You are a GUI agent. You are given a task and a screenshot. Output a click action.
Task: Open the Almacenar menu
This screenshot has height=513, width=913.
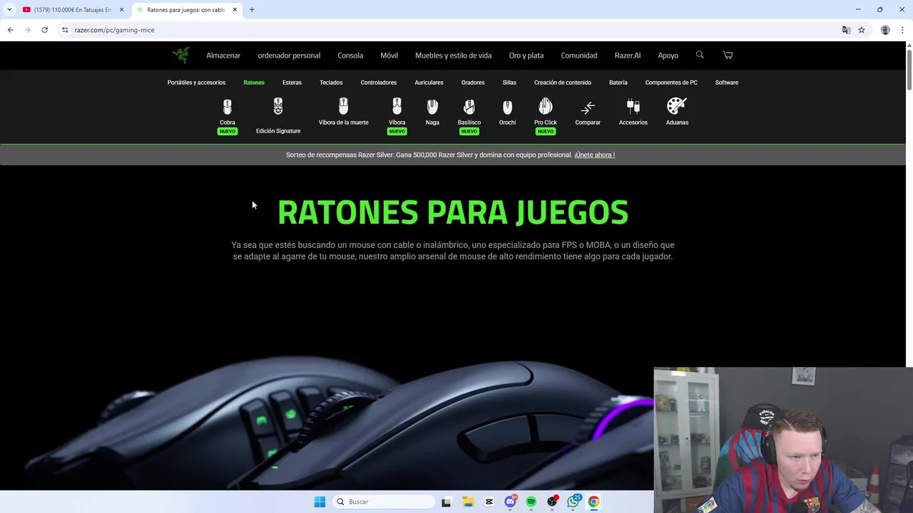(223, 56)
